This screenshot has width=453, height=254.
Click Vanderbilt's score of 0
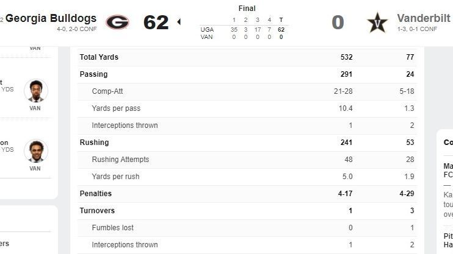coord(338,22)
